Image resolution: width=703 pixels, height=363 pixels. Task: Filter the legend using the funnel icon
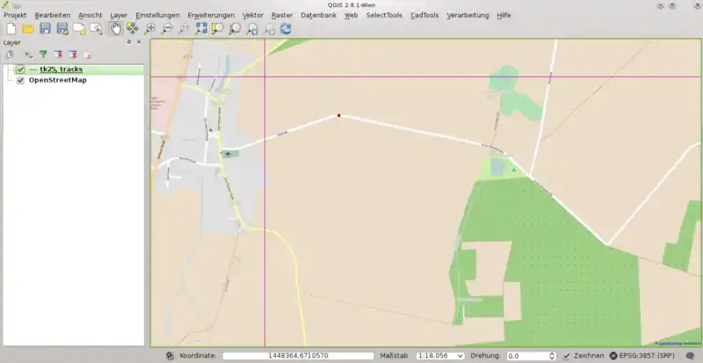point(42,54)
